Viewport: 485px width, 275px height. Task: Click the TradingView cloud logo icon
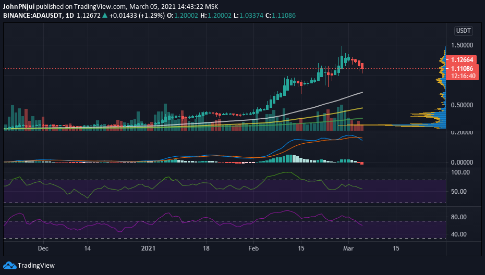click(9, 266)
